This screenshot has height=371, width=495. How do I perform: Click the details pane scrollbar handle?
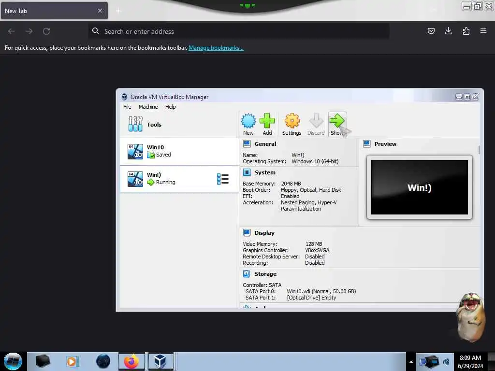coord(479,150)
